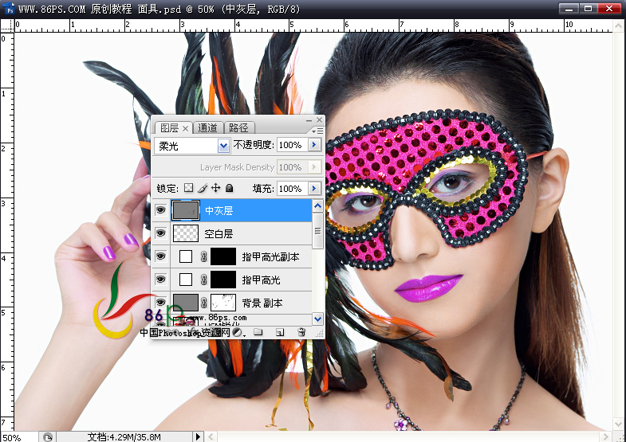
Task: Open the Layers panel options menu
Action: point(317,129)
